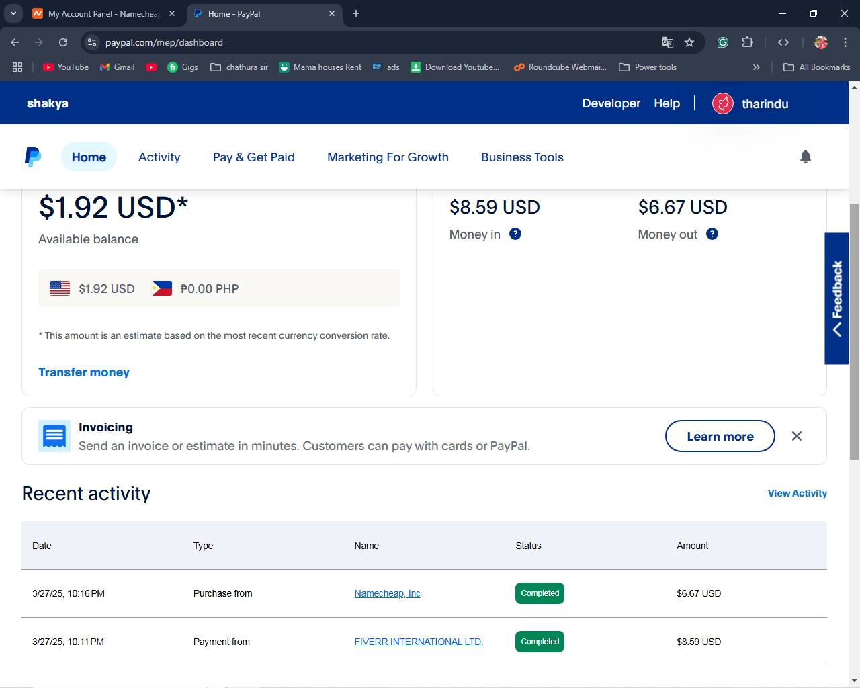This screenshot has width=860, height=688.
Task: Bookmark this page with the star icon
Action: coord(689,42)
